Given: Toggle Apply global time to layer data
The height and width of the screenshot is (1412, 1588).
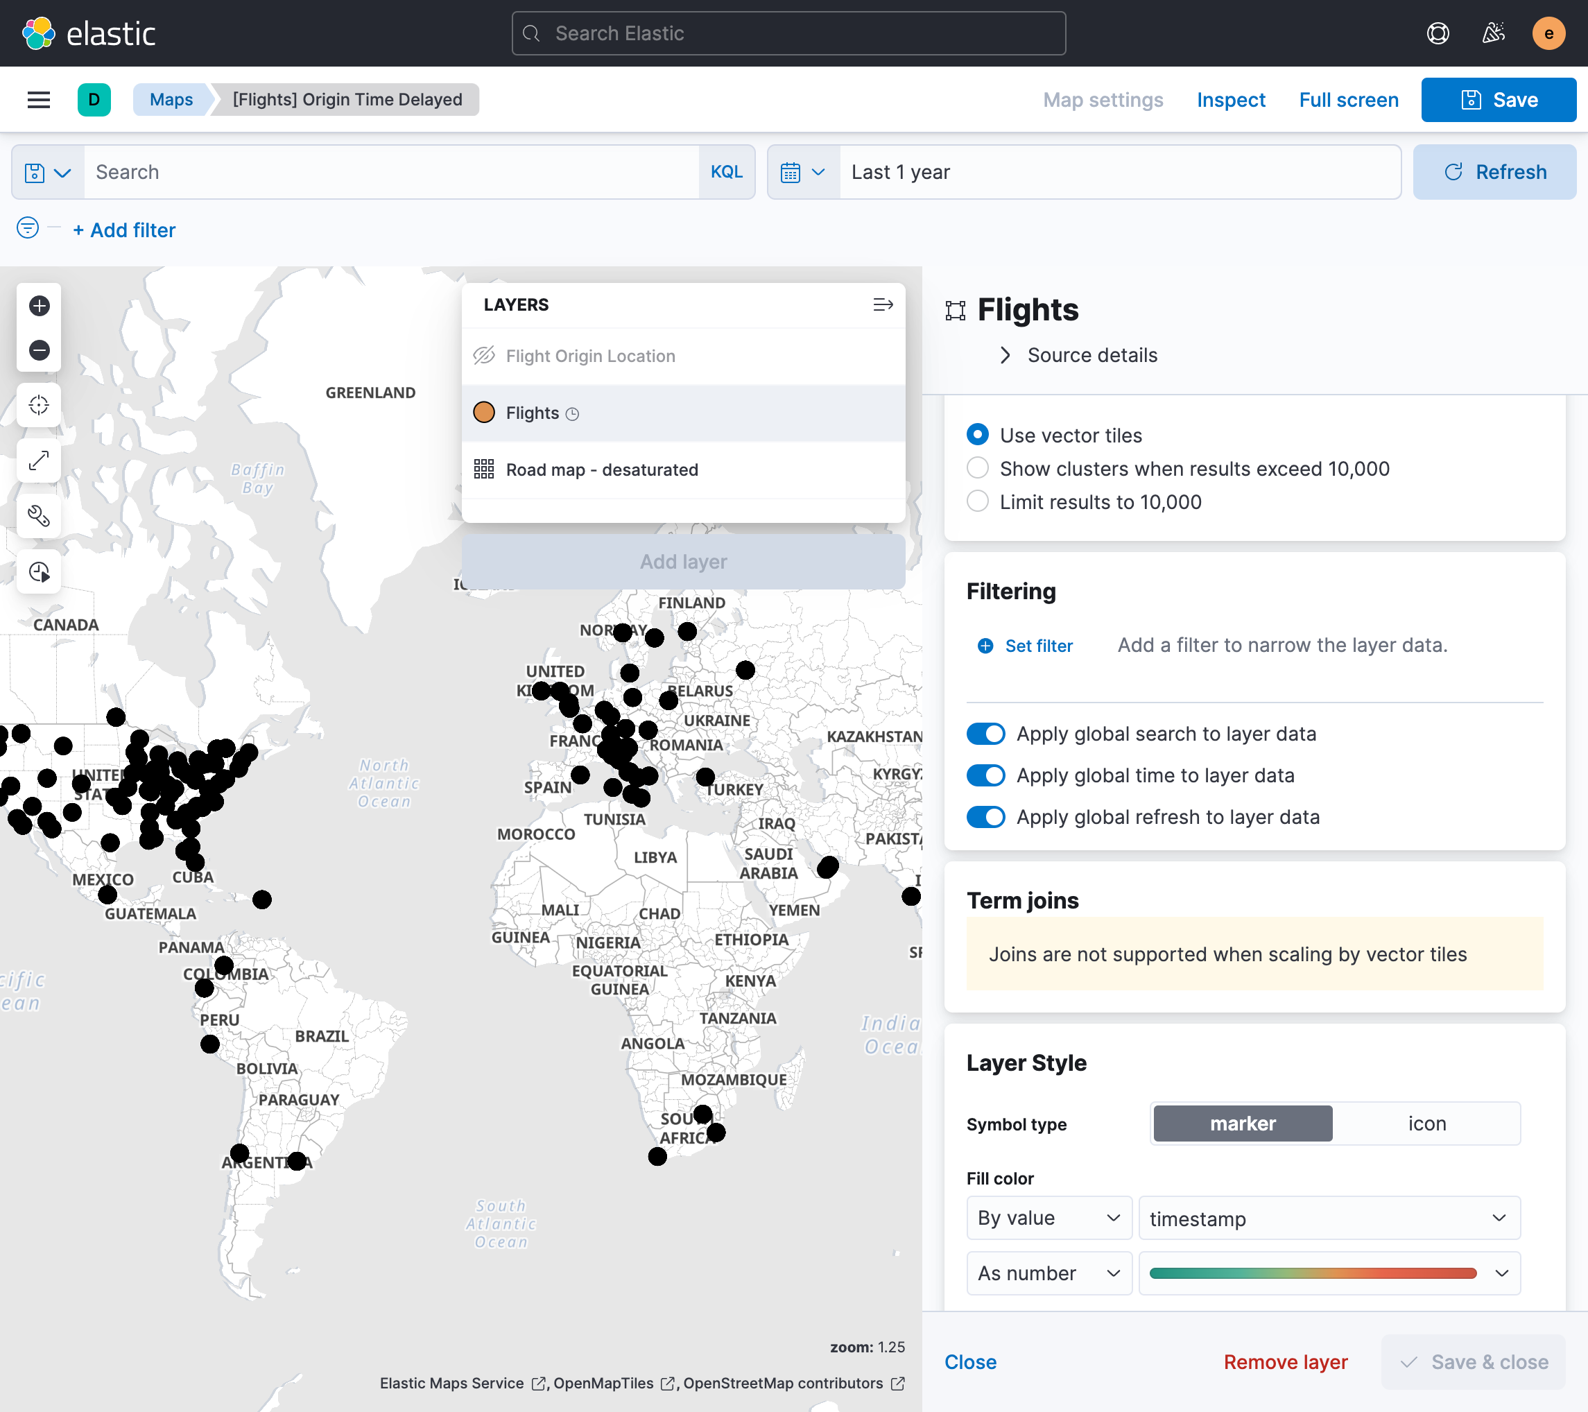Looking at the screenshot, I should click(x=986, y=775).
